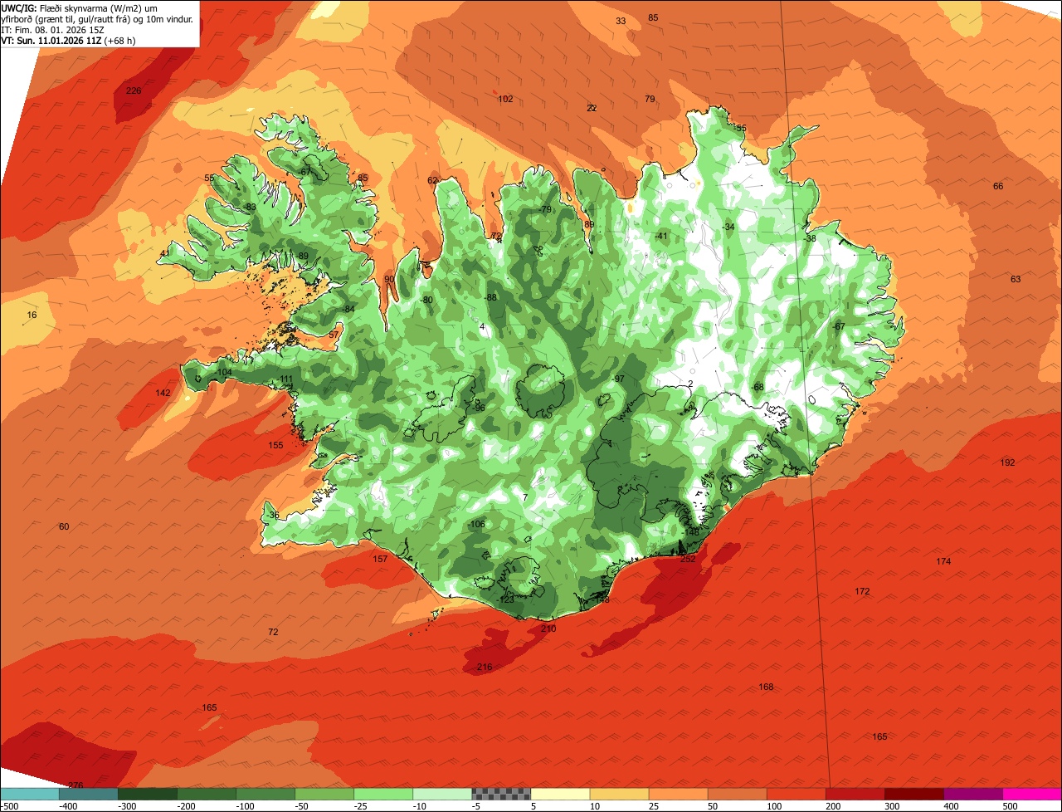Click the map value -96
1062x812 pixels.
point(478,408)
